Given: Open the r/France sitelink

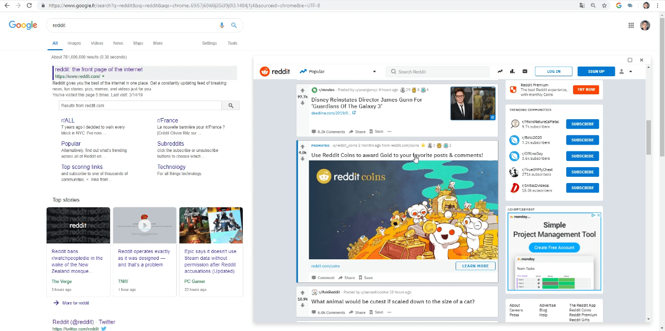Looking at the screenshot, I should point(168,120).
